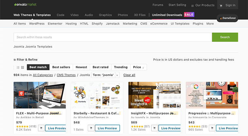Image resolution: width=248 pixels, height=136 pixels.
Task: Add InsightFX template to cart
Action: [154, 128]
